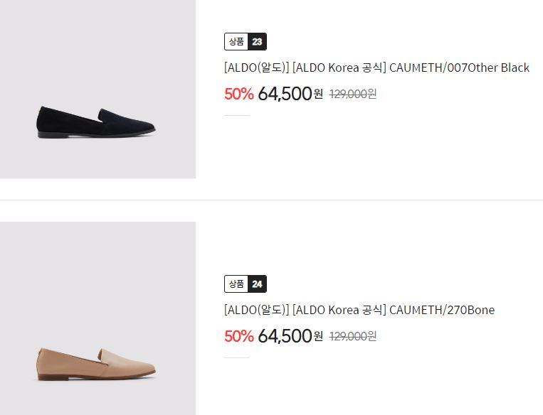
Task: Click the number 24 in the black badge
Action: click(257, 284)
